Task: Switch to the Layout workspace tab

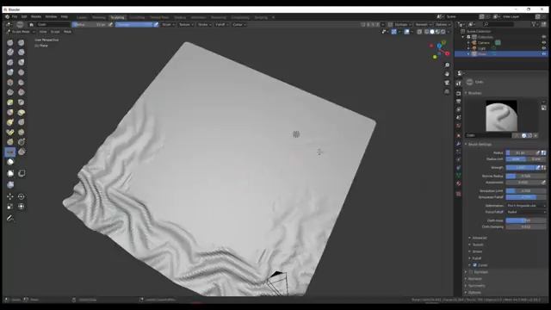Action: pyautogui.click(x=82, y=17)
